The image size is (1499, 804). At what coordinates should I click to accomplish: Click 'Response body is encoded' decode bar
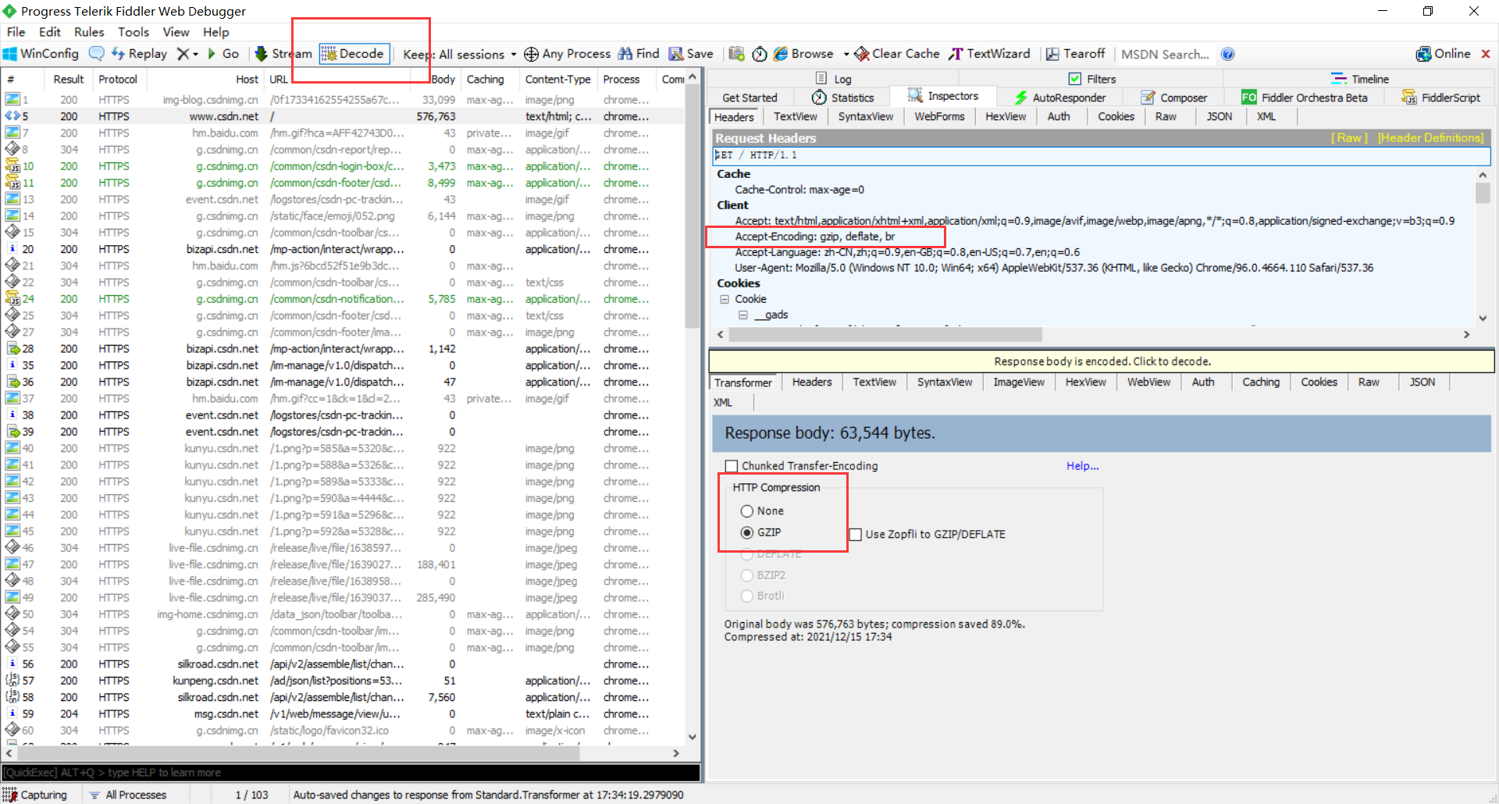1101,361
